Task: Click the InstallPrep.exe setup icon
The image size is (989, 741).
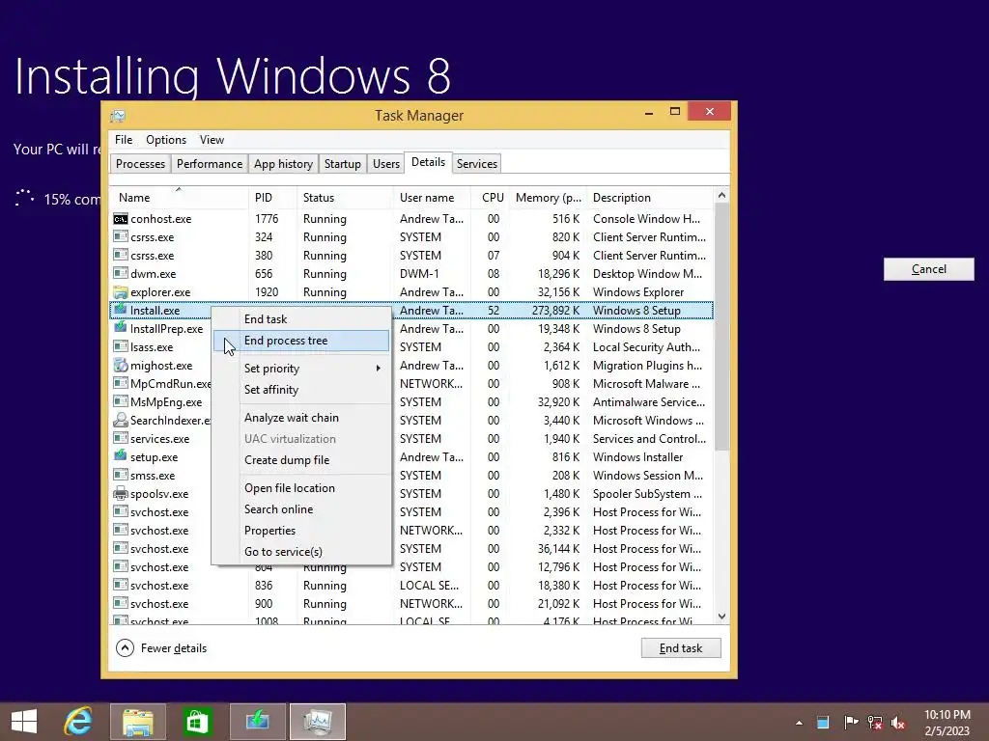Action: pyautogui.click(x=120, y=328)
